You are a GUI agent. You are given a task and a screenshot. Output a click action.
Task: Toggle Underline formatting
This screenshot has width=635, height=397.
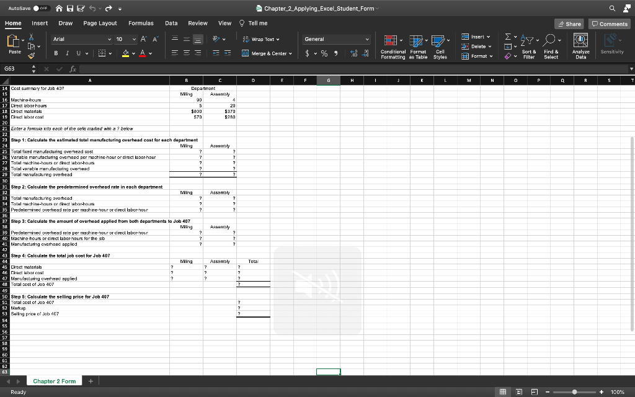point(79,53)
